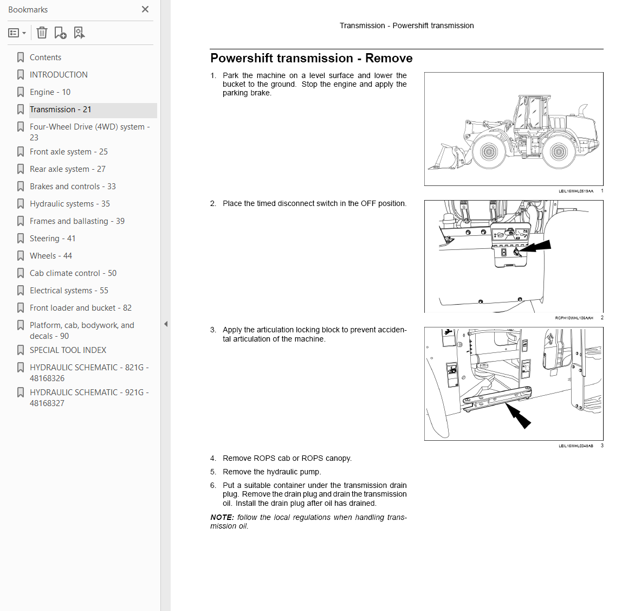This screenshot has height=611, width=628.
Task: Click the articulation locking block diagram
Action: pos(514,384)
